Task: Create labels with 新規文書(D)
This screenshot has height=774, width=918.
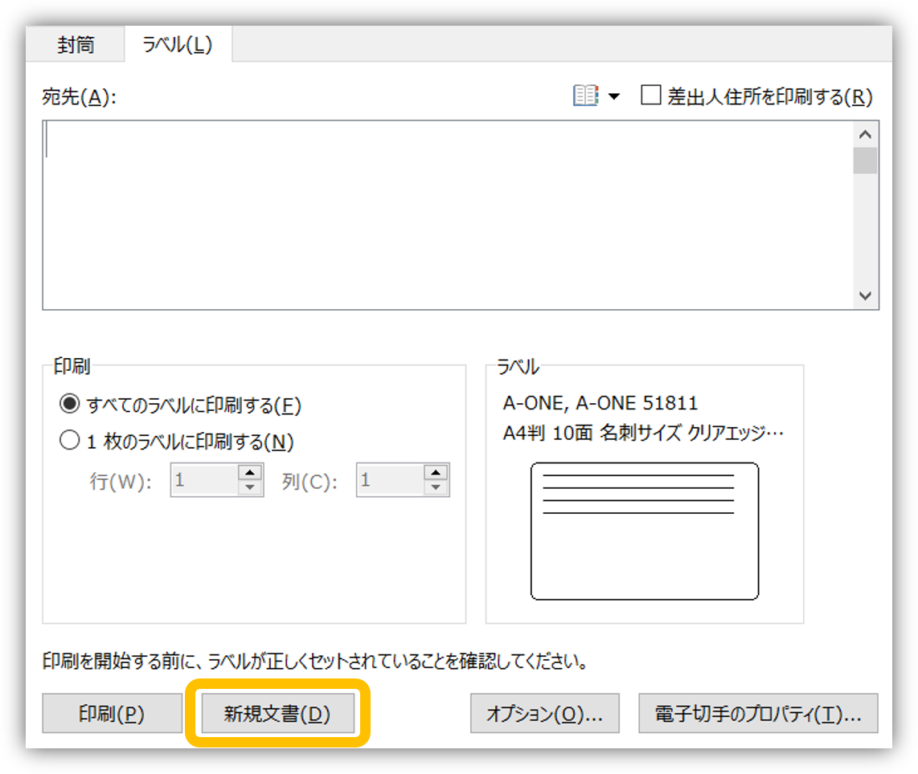Action: (x=277, y=713)
